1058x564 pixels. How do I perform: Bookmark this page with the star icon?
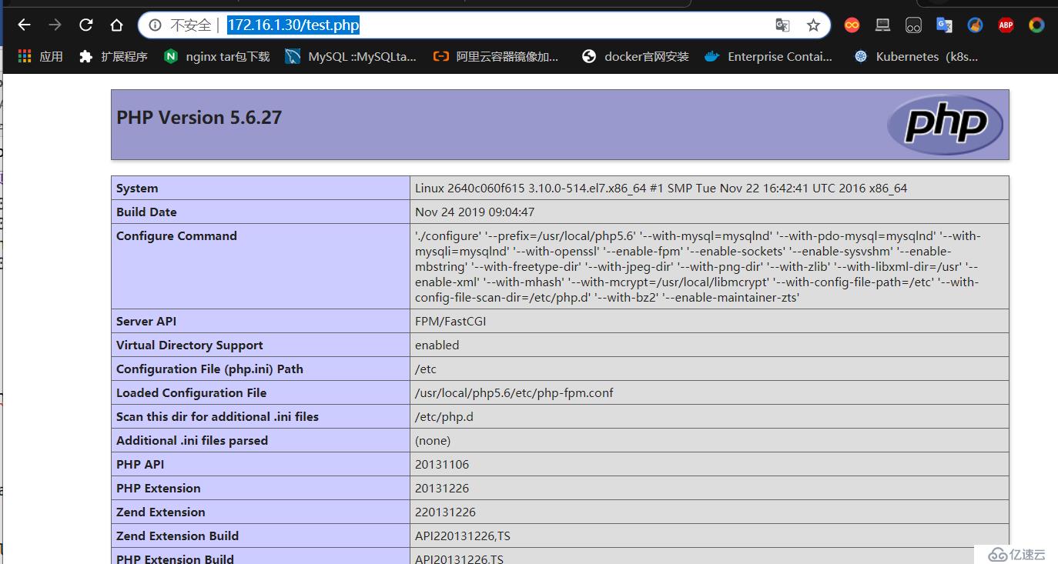coord(813,25)
